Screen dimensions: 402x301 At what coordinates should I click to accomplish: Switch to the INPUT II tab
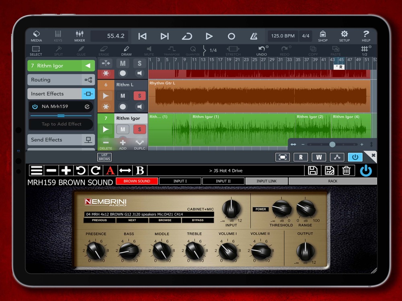pyautogui.click(x=223, y=181)
